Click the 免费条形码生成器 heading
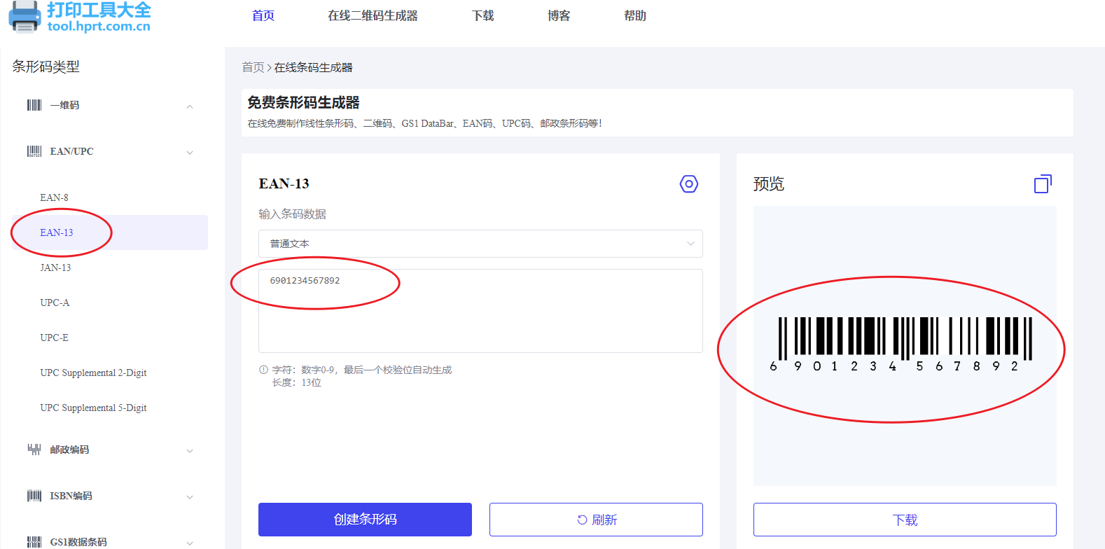 [x=303, y=102]
